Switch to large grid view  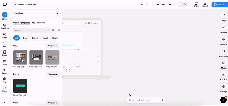click(58, 30)
